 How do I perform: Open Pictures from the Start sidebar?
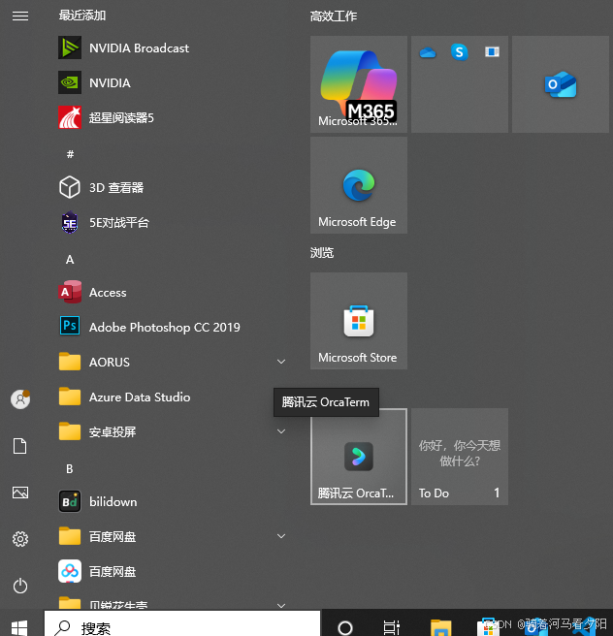coord(20,493)
